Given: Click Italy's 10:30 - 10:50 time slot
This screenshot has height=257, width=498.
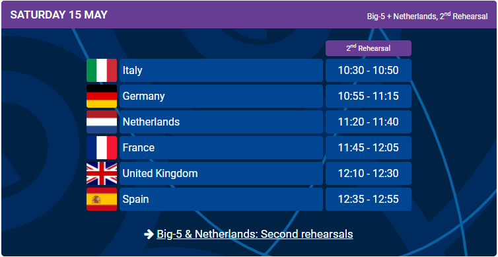Looking at the screenshot, I should coord(369,70).
